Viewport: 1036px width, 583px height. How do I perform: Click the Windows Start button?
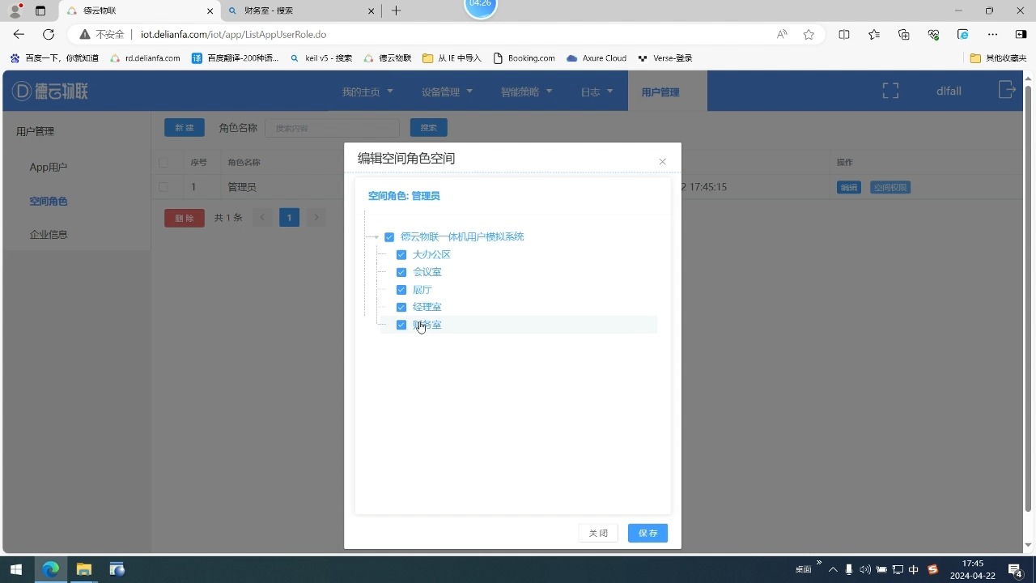16,569
